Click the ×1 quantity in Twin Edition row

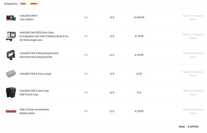pos(86,17)
